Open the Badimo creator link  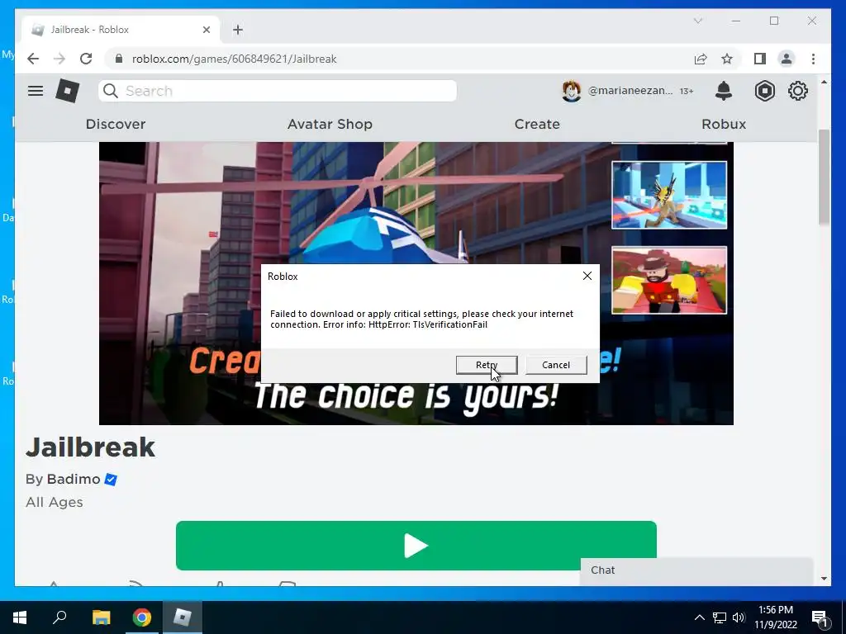74,480
